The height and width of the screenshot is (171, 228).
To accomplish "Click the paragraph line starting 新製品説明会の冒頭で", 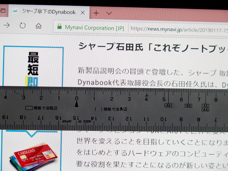I will [x=153, y=72].
